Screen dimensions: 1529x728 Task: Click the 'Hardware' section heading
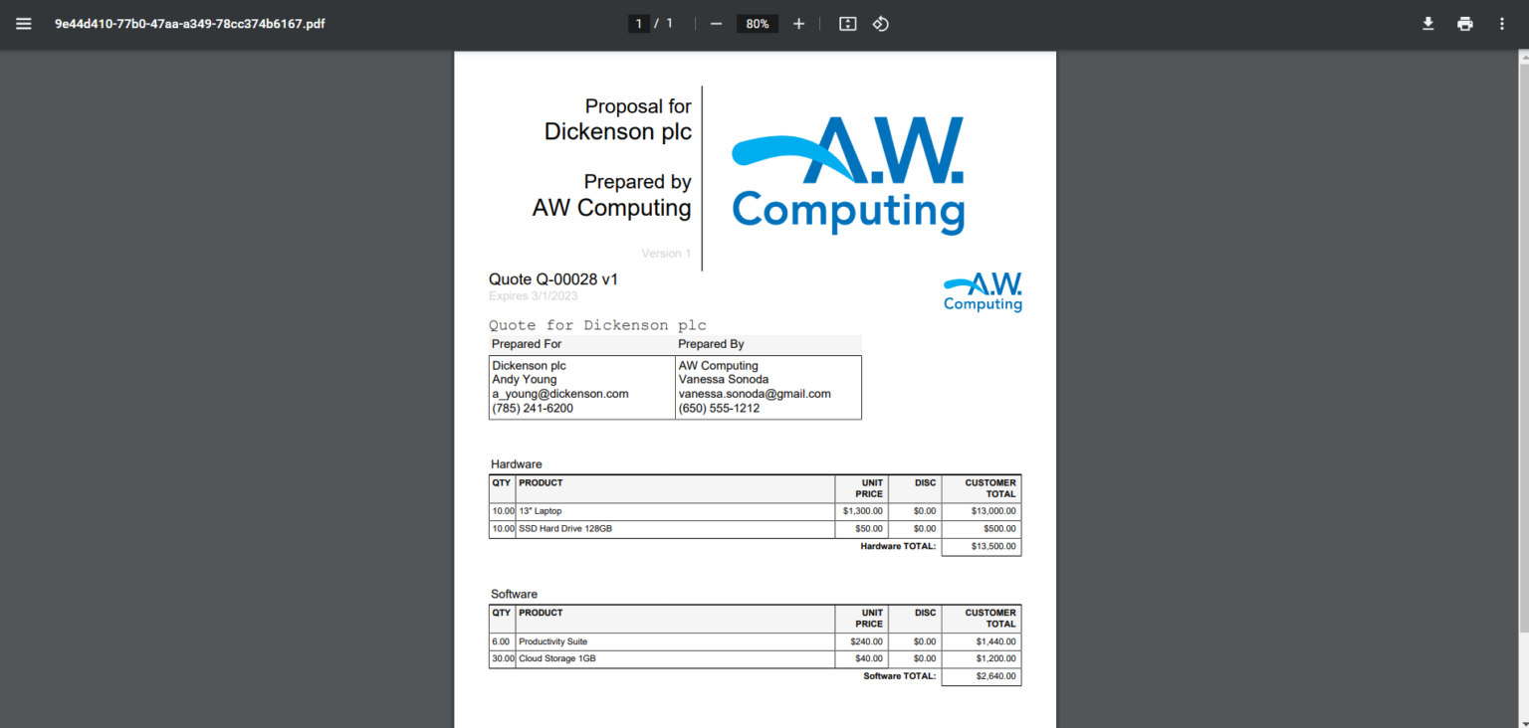517,464
